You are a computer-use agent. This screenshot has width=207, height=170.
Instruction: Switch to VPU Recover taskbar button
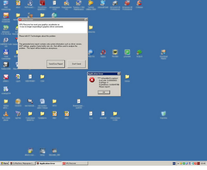coord(75,163)
